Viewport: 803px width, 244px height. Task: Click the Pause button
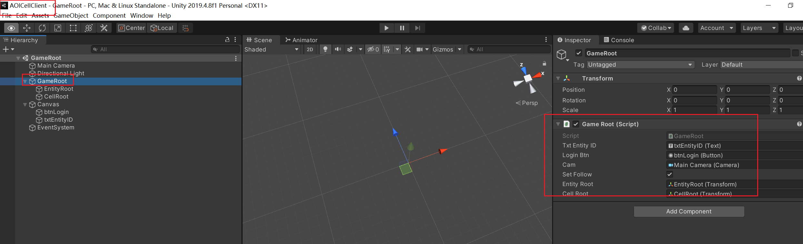[x=402, y=28]
